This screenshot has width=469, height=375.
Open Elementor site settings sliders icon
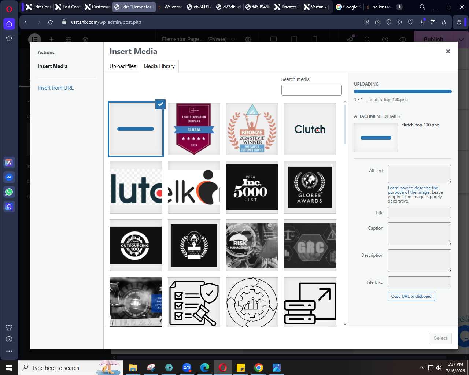tap(69, 39)
